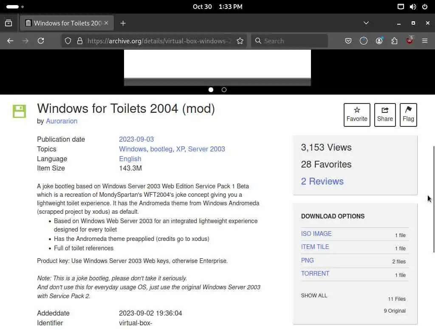
Task: Open the Firefox View button
Action: pyautogui.click(x=8, y=23)
